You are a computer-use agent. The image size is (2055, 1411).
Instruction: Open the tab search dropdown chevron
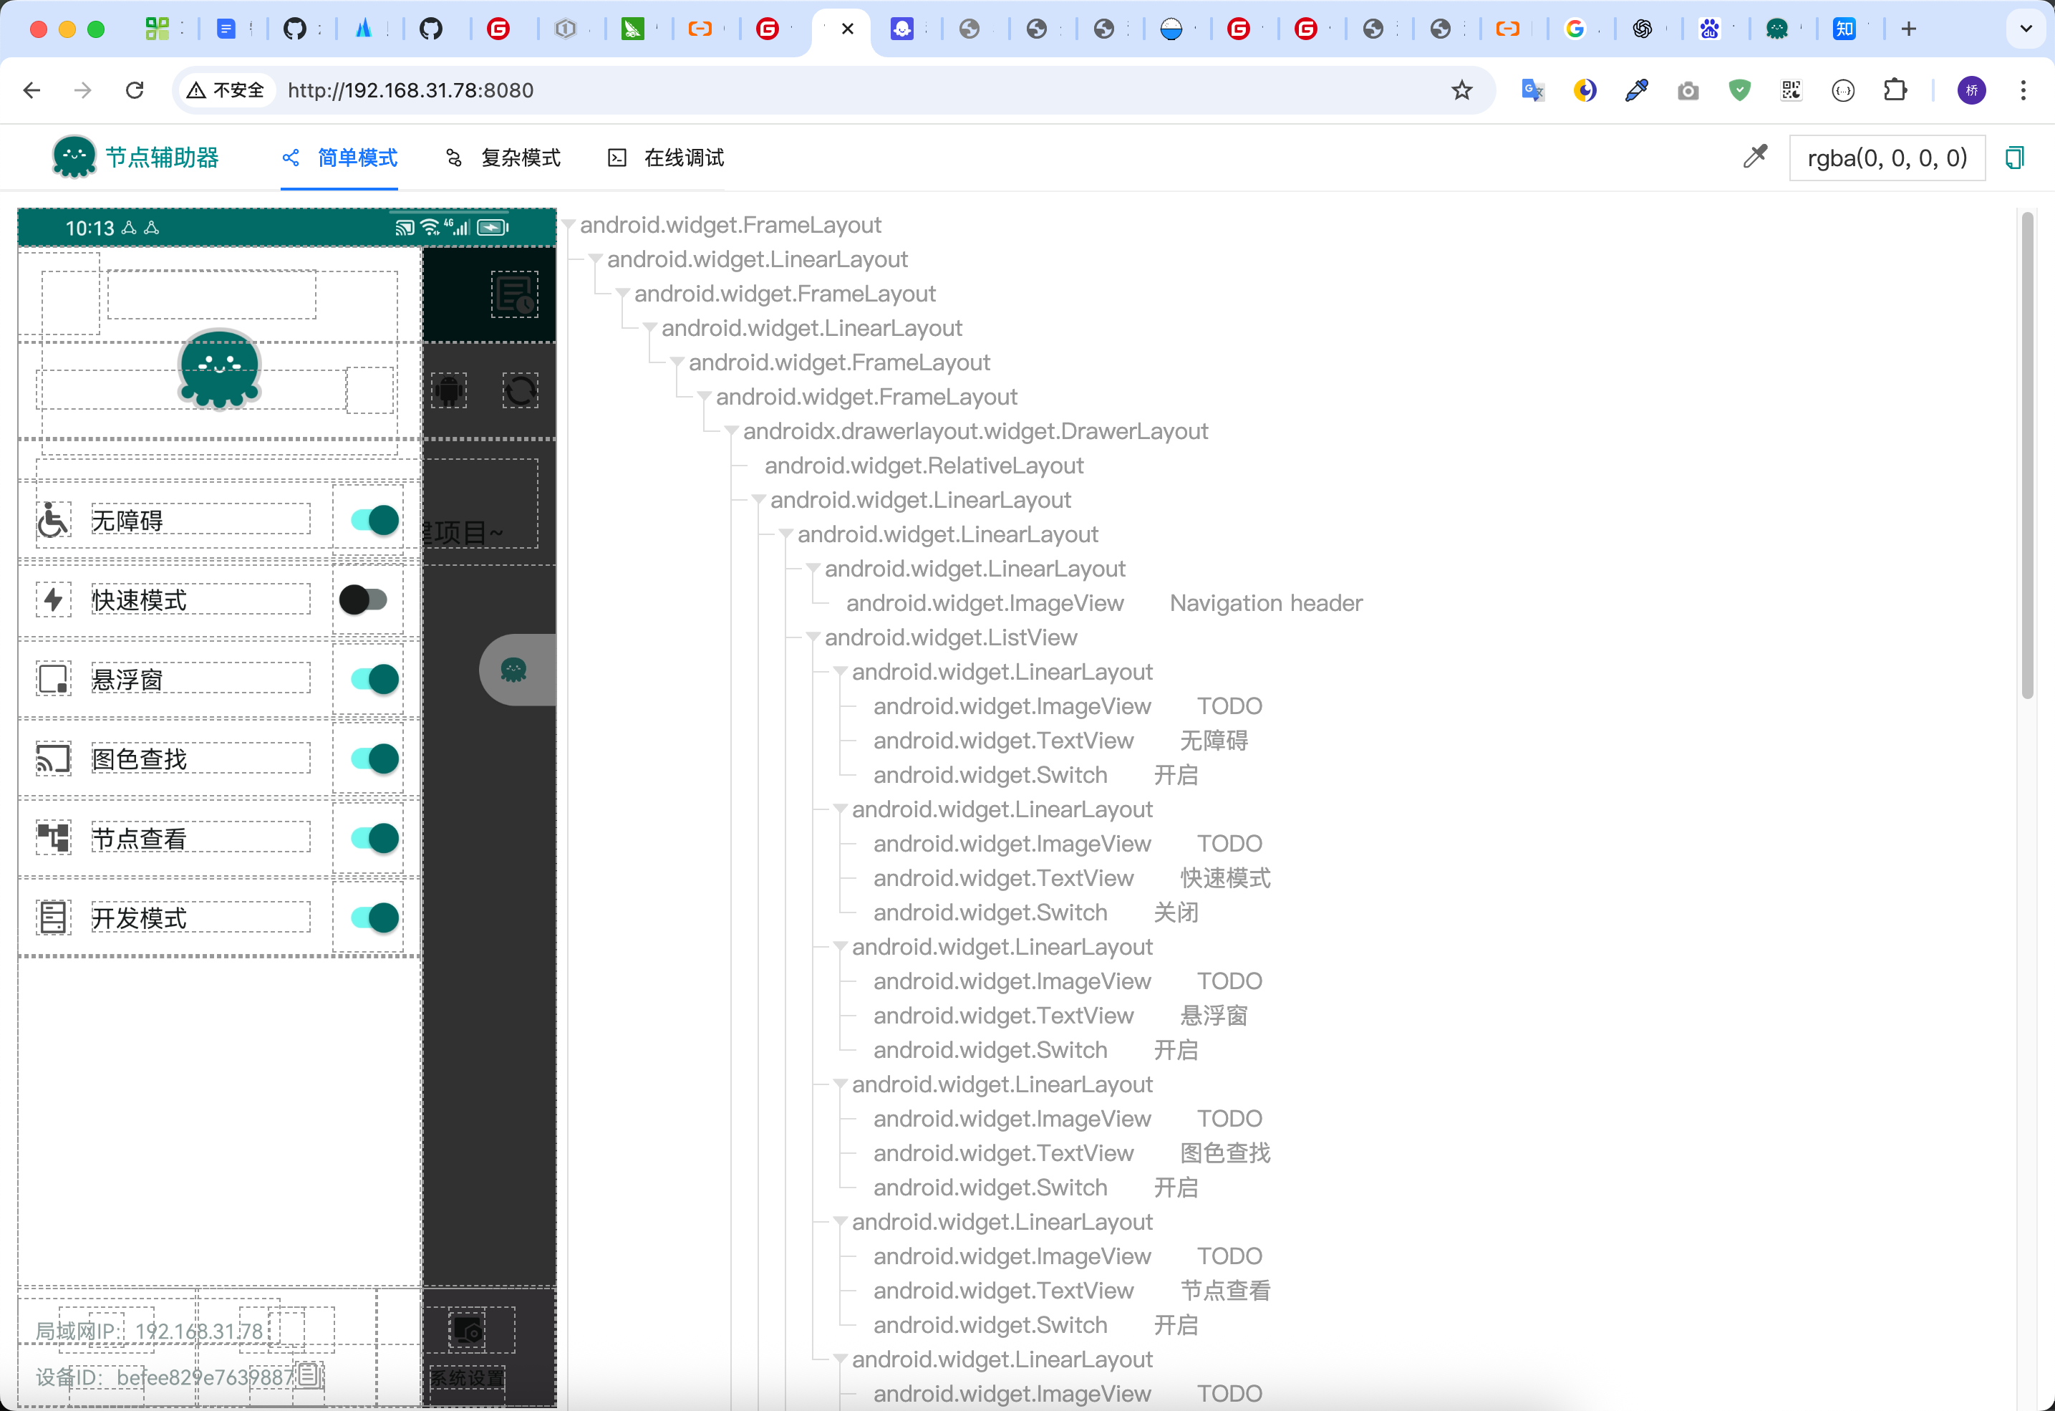[2026, 29]
